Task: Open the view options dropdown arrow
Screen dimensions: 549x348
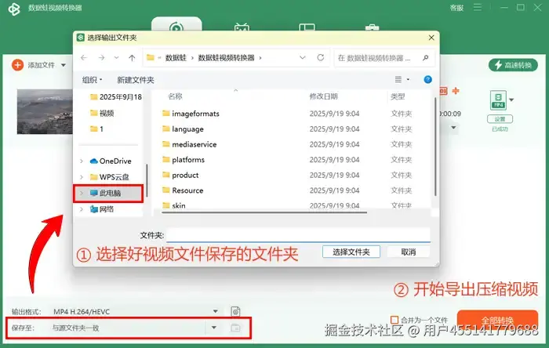Action: (408, 80)
